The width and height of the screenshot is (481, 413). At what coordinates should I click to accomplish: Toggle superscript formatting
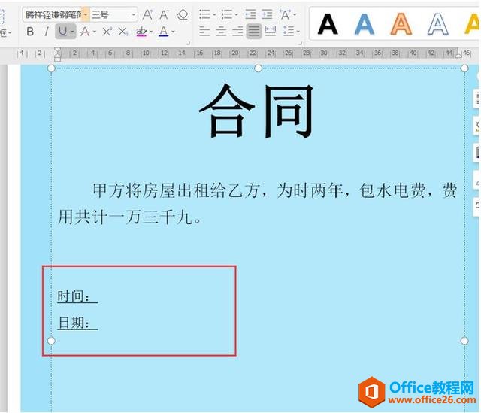(x=107, y=32)
